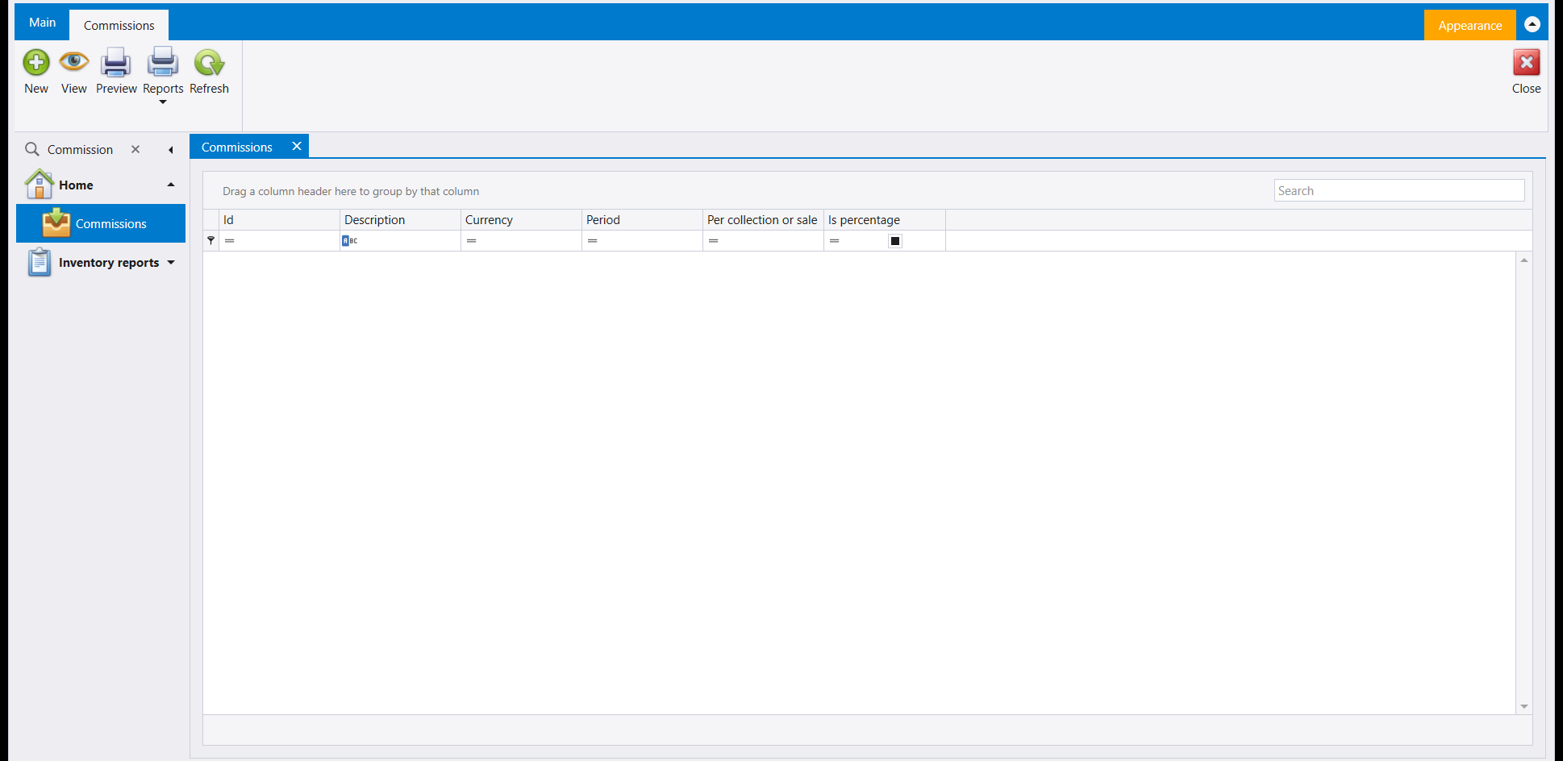Sort by the Description column header

tap(400, 219)
